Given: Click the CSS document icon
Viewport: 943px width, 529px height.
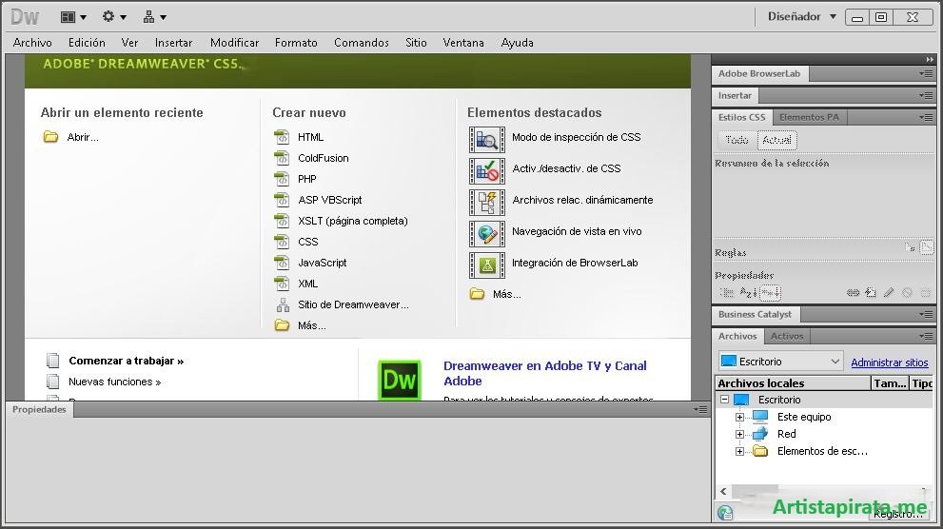Looking at the screenshot, I should (282, 242).
